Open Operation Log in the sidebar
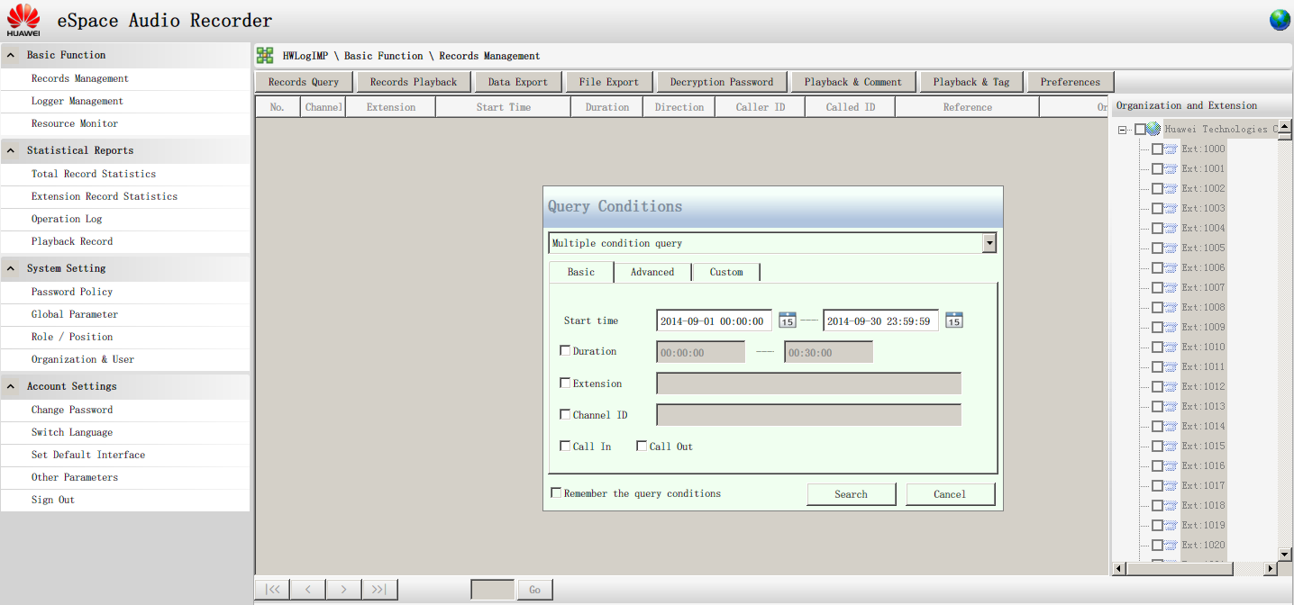This screenshot has height=605, width=1294. 67,219
